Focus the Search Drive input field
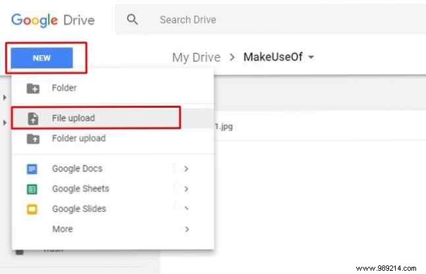The height and width of the screenshot is (274, 426). [x=272, y=20]
